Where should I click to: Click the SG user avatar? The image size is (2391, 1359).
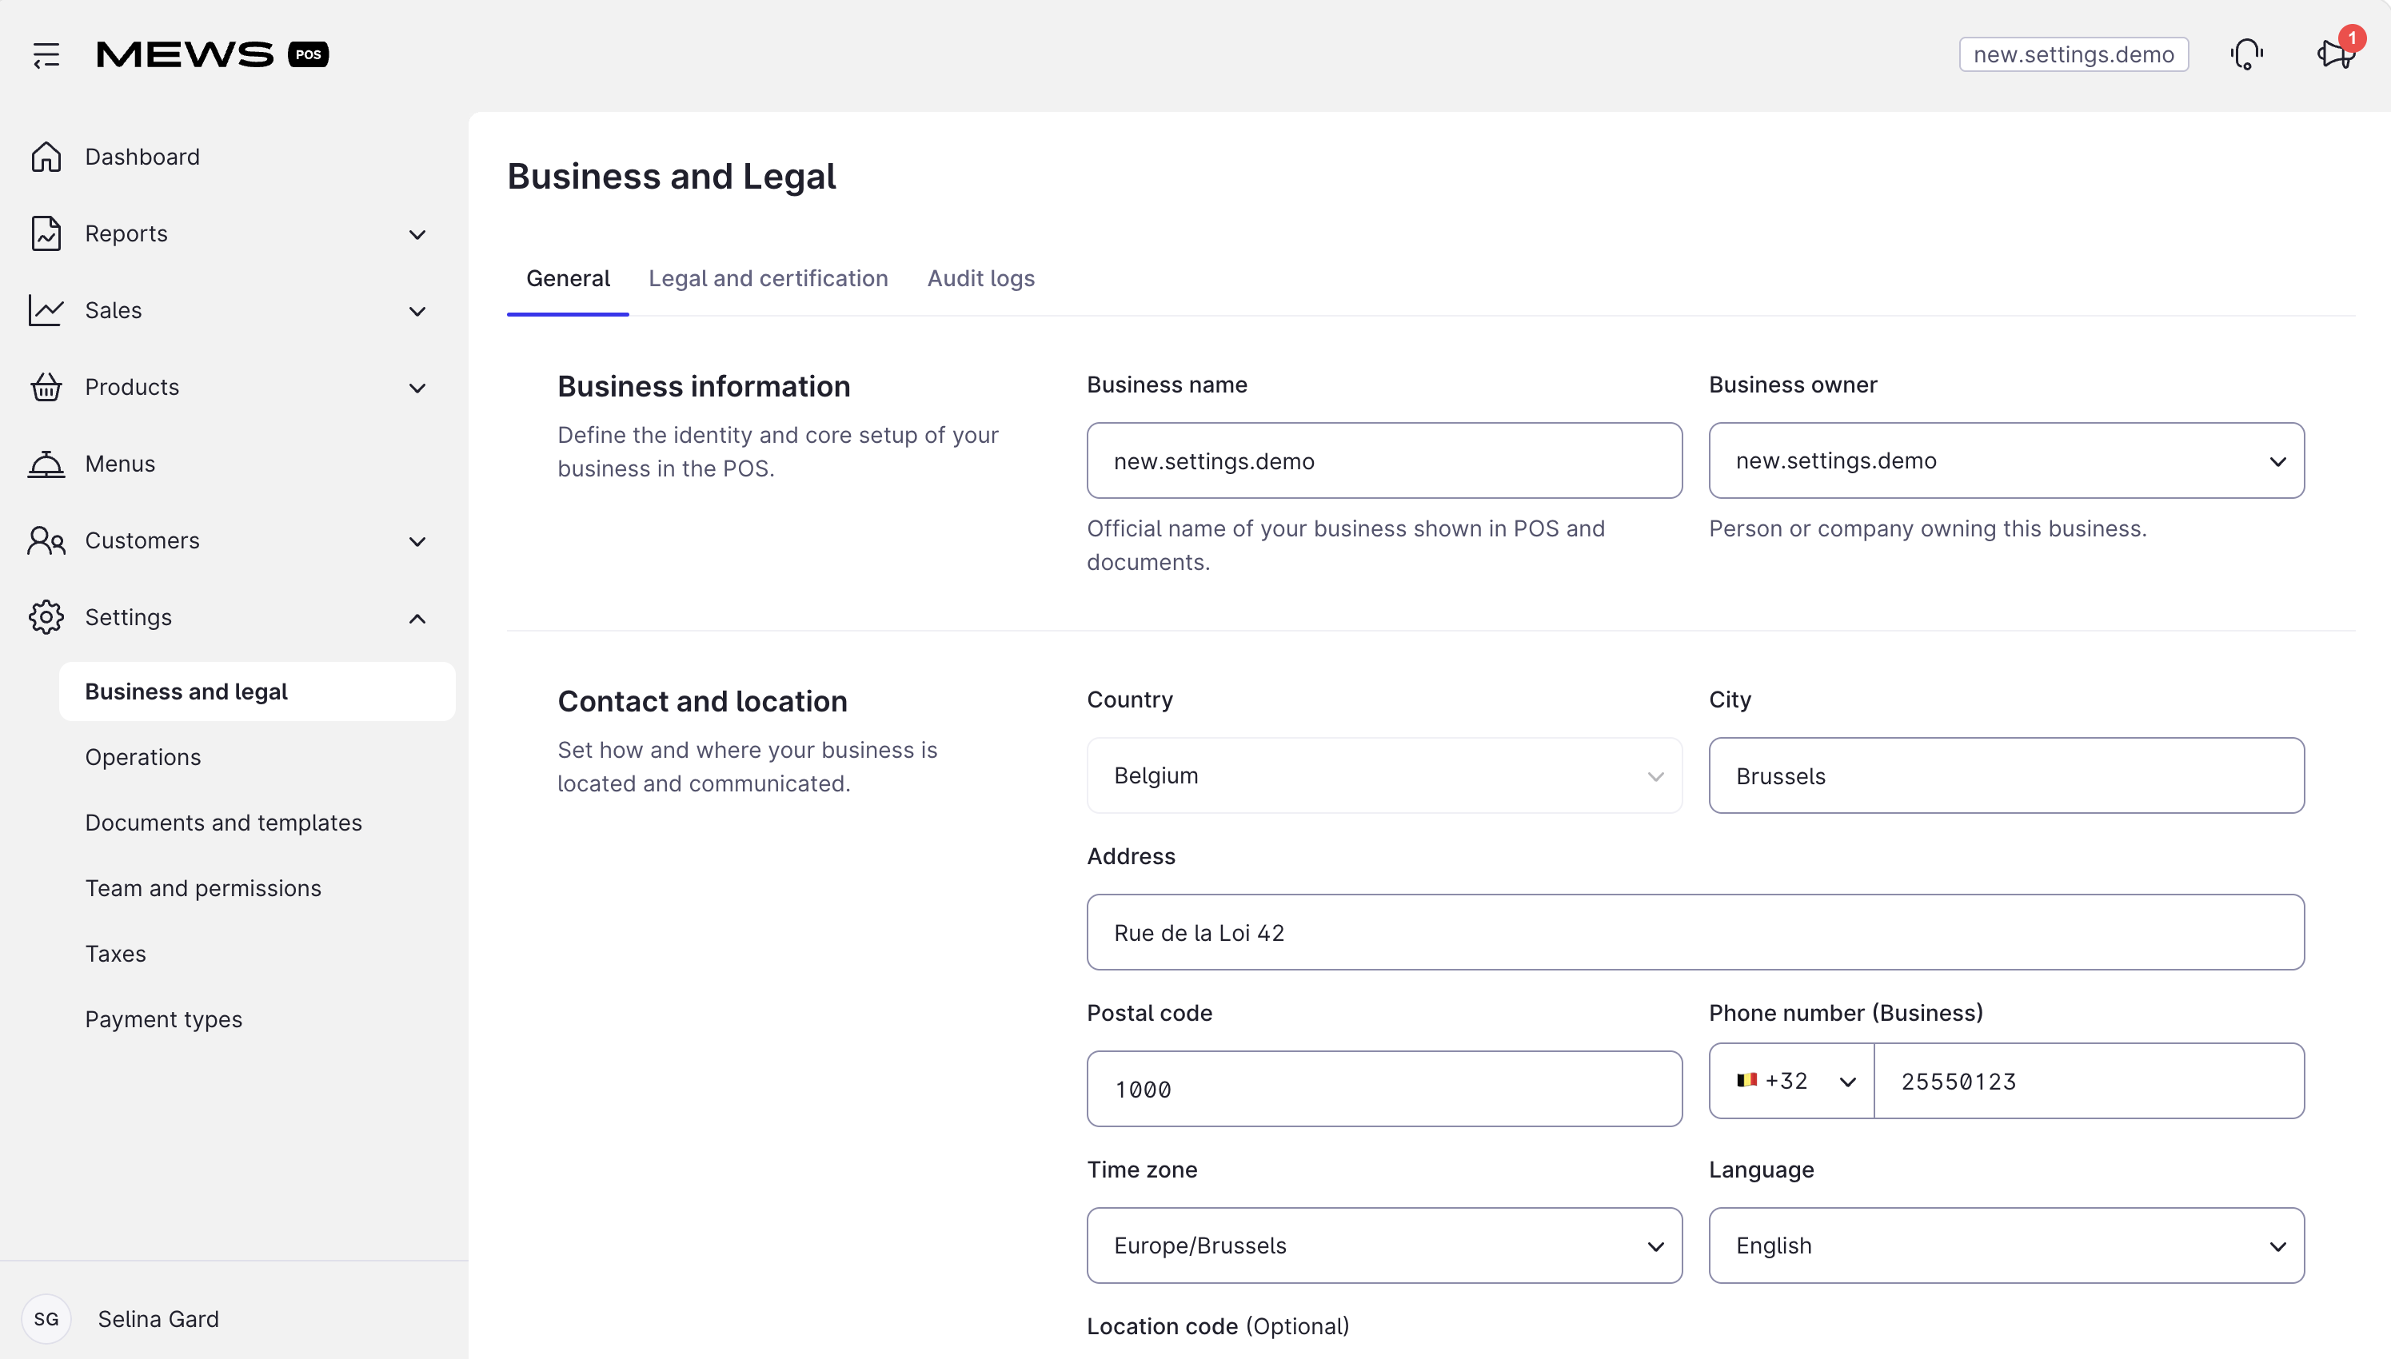pyautogui.click(x=46, y=1319)
